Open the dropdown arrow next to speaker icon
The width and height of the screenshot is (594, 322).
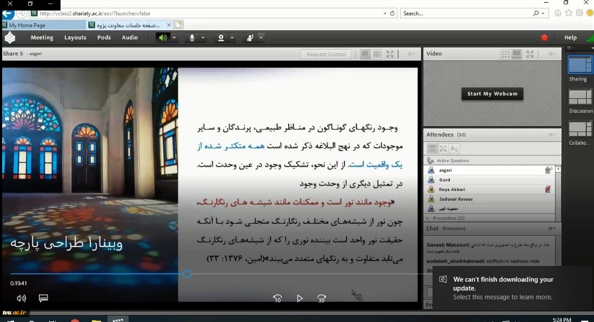(174, 38)
